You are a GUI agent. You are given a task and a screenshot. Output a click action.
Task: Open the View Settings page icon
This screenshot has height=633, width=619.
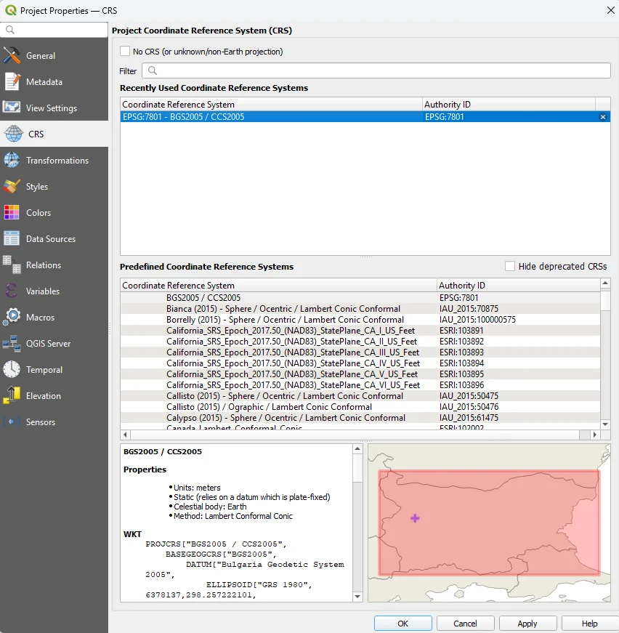[x=12, y=108]
